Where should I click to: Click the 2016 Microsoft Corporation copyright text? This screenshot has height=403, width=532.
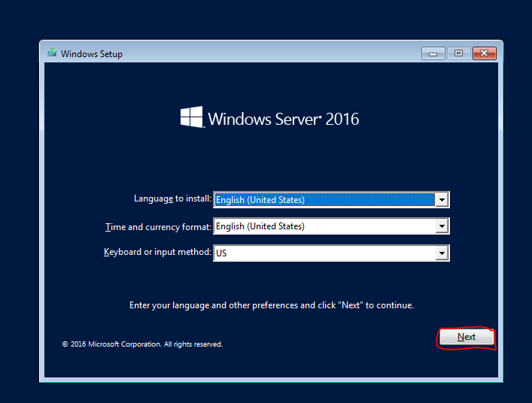(x=142, y=344)
